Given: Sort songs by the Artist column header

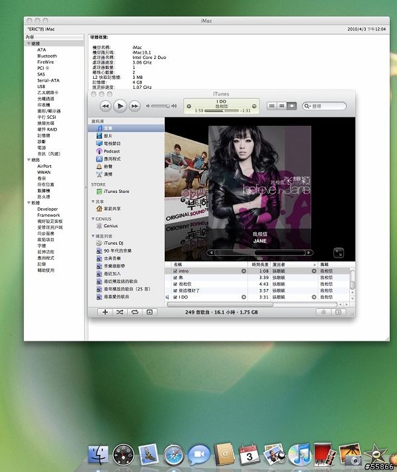Looking at the screenshot, I should (294, 265).
